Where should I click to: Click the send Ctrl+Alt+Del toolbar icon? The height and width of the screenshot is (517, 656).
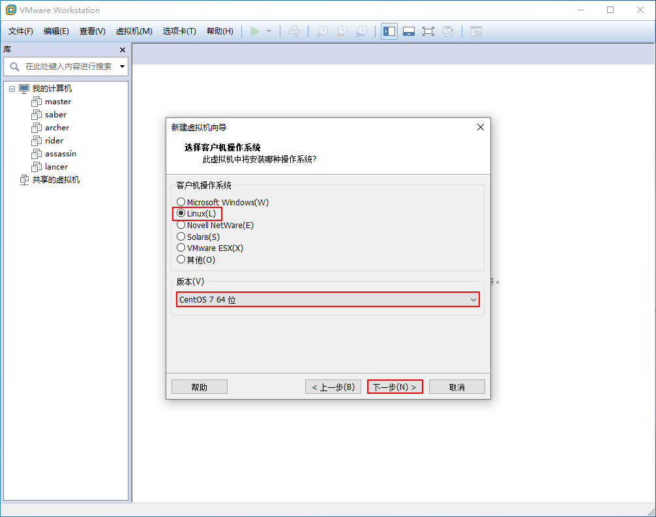click(x=294, y=31)
